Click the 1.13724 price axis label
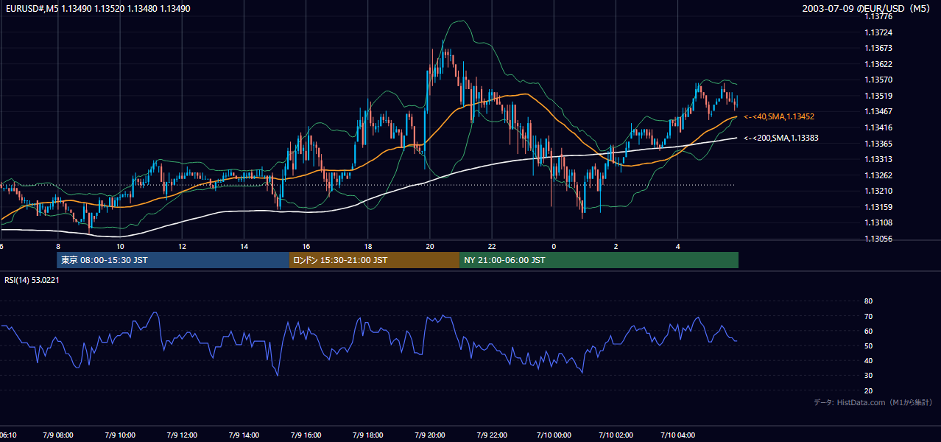 click(878, 32)
